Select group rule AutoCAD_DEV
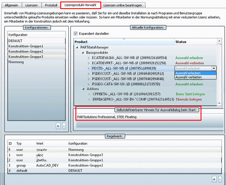The image size is (226, 185). click(x=115, y=165)
